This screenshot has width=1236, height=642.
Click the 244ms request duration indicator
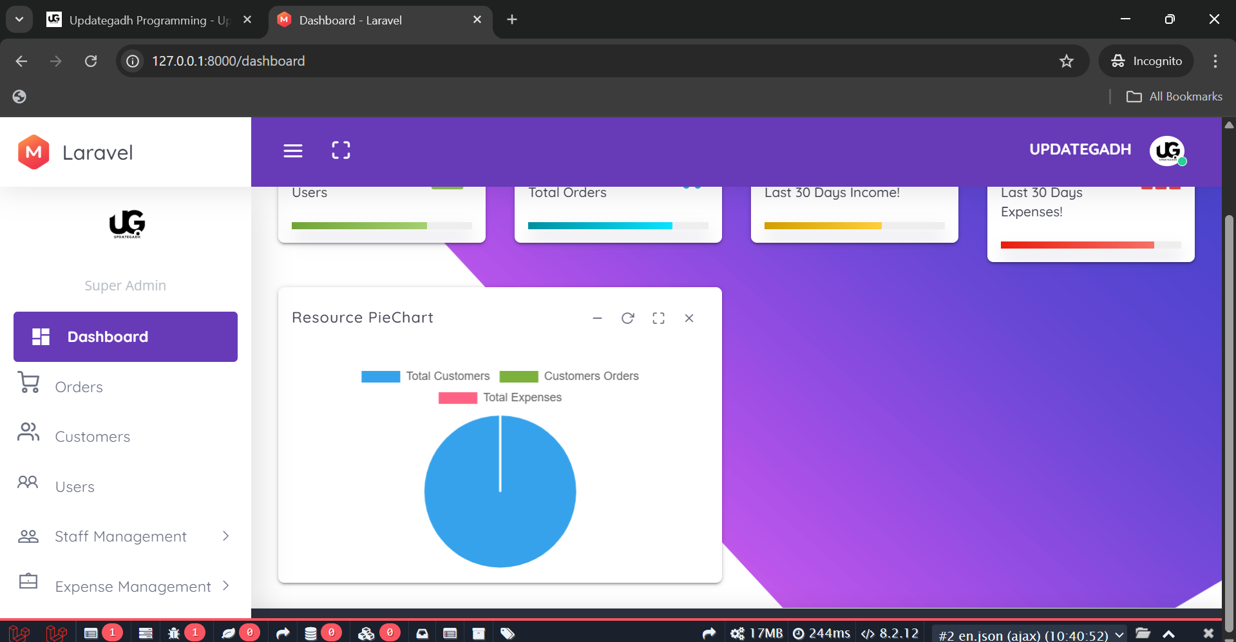click(821, 634)
